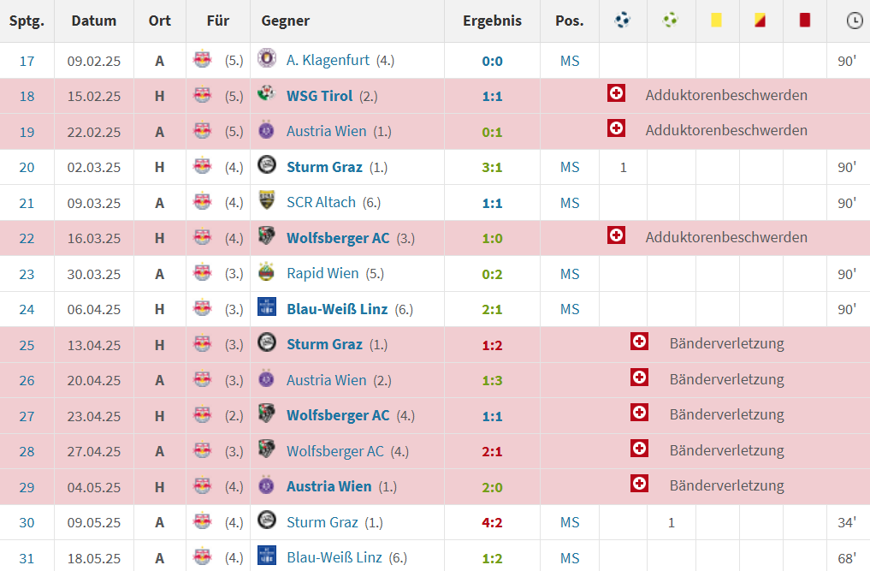Open Blau-Weiß Linz link on matchday 24
The height and width of the screenshot is (571, 870).
(x=337, y=309)
